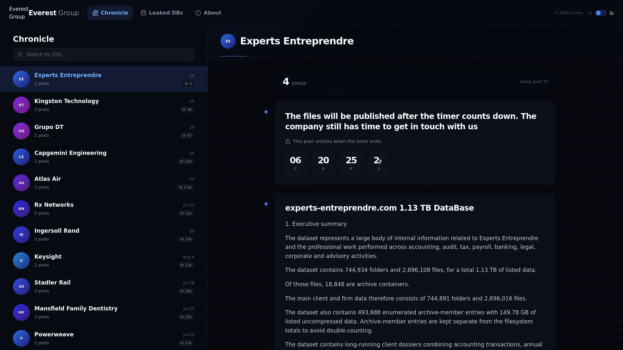Click the "Aug 4" date on Keysight
This screenshot has height=350, width=623.
coord(189,257)
